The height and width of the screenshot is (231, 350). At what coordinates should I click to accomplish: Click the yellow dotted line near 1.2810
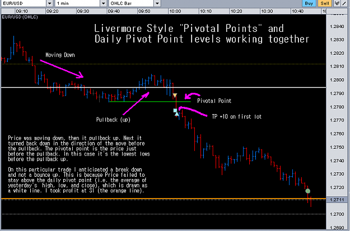[x=164, y=64]
